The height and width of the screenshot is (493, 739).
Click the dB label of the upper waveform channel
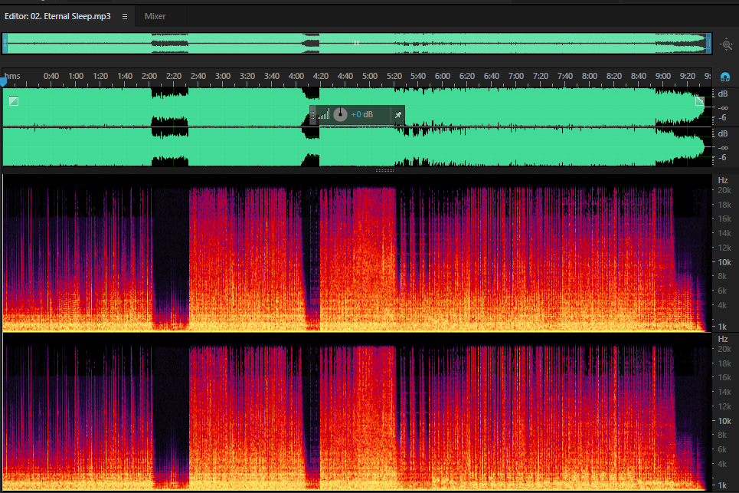(722, 94)
